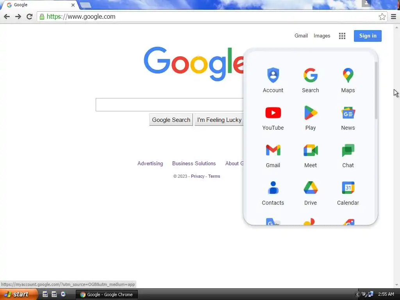Click I'm Feeling Lucky button
This screenshot has height=300, width=400.
point(219,120)
